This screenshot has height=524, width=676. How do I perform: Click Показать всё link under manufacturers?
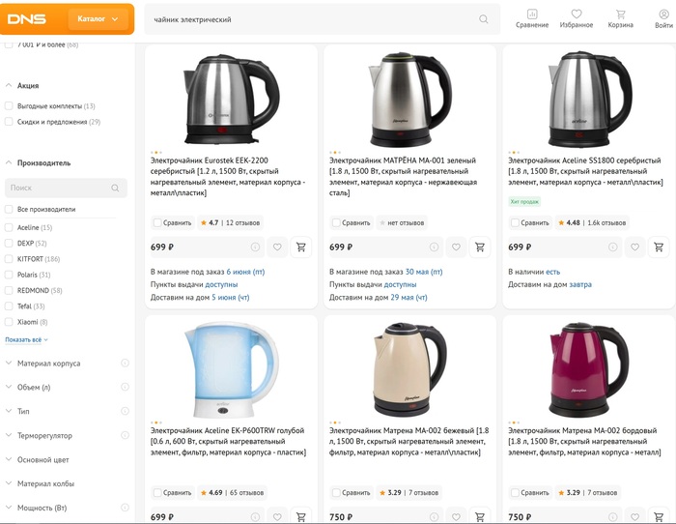(x=26, y=340)
